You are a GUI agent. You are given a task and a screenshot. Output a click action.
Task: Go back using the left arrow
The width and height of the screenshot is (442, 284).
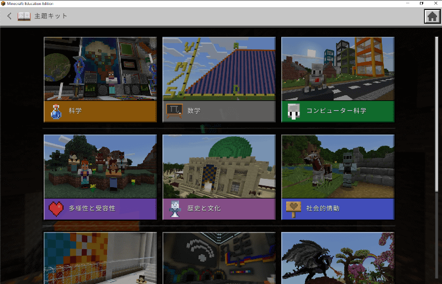pos(9,16)
